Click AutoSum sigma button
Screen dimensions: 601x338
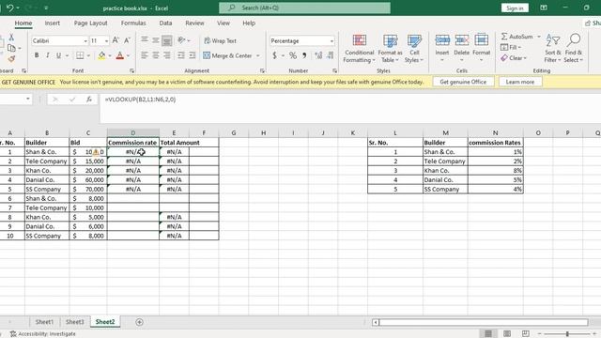(516, 37)
